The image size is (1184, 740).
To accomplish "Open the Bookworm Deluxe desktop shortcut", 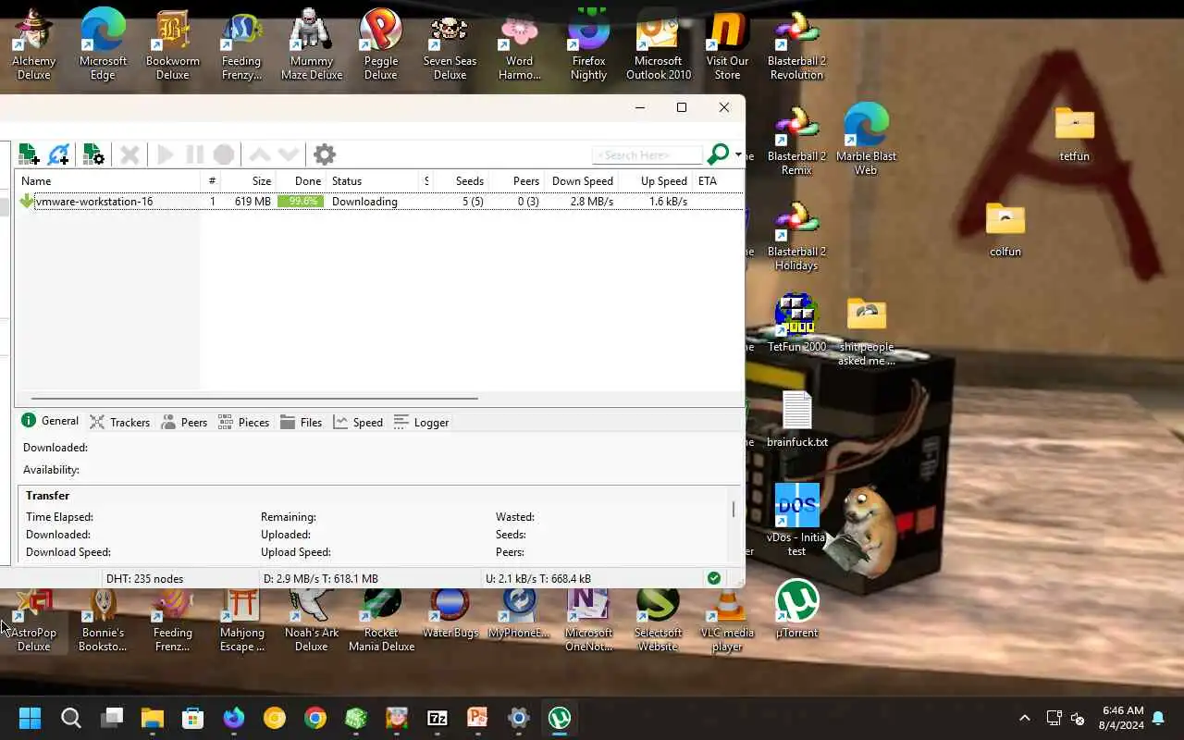I will 172,44.
